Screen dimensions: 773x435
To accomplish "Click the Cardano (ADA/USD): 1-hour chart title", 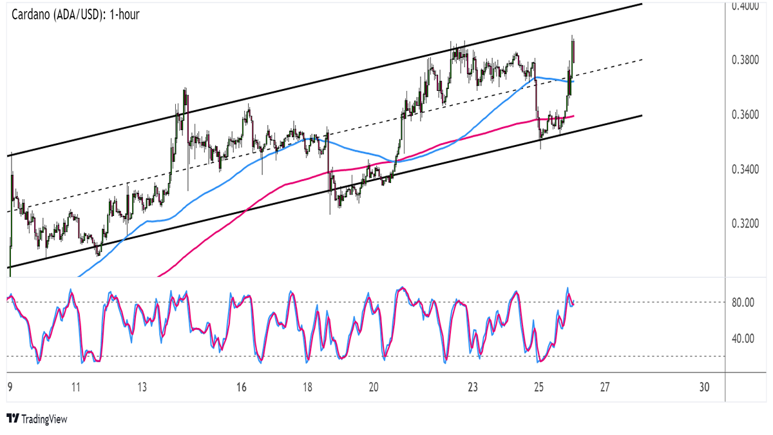I will (x=74, y=14).
